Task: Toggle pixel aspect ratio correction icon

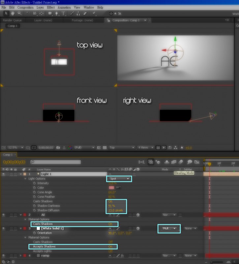Action: pyautogui.click(x=158, y=148)
